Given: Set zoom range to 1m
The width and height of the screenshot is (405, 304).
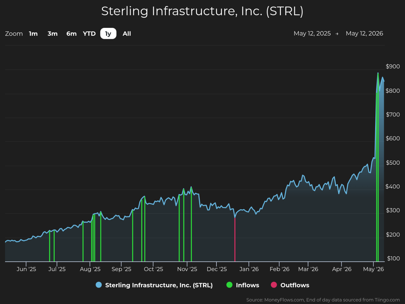Looking at the screenshot, I should (33, 34).
